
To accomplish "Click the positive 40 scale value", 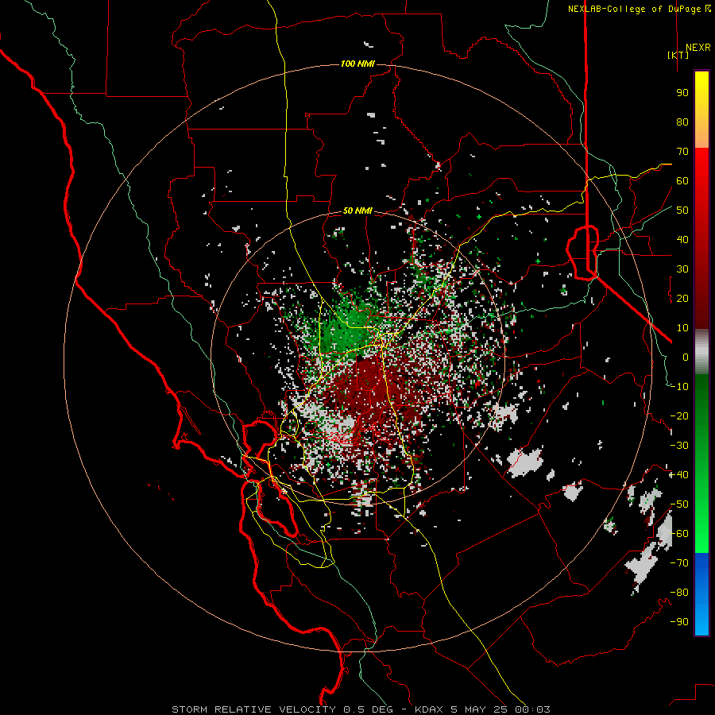I will pyautogui.click(x=682, y=240).
